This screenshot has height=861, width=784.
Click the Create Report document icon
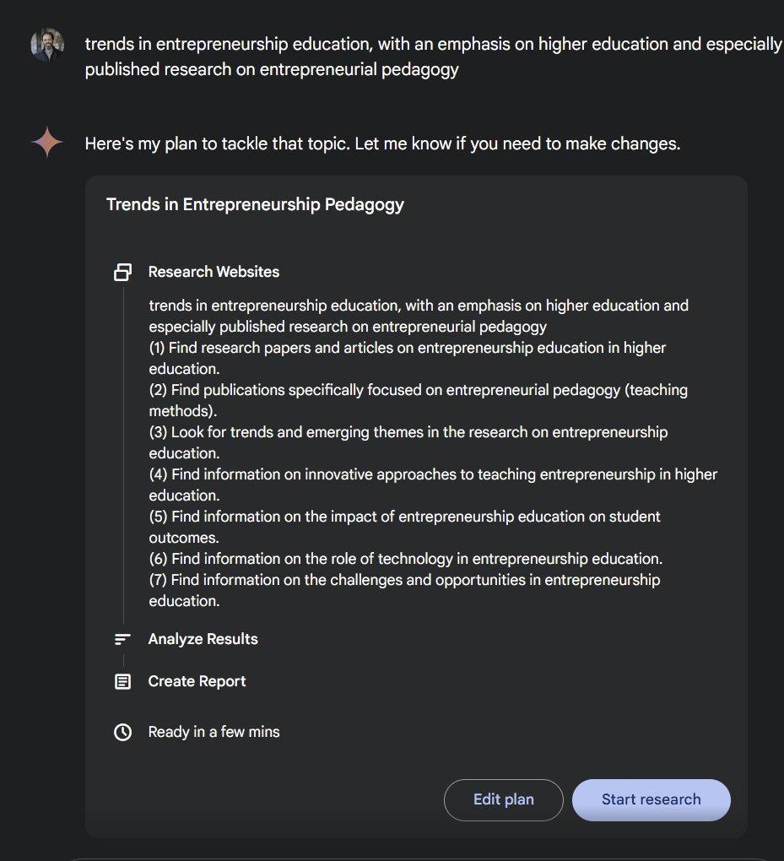123,681
